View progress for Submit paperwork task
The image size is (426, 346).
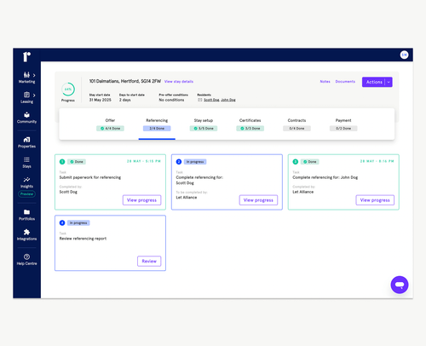click(x=141, y=200)
